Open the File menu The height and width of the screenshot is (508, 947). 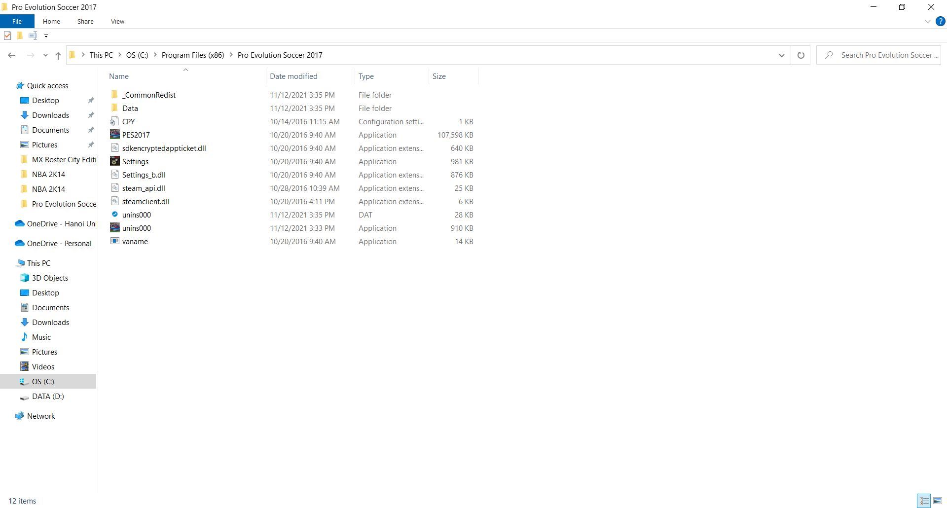click(17, 21)
